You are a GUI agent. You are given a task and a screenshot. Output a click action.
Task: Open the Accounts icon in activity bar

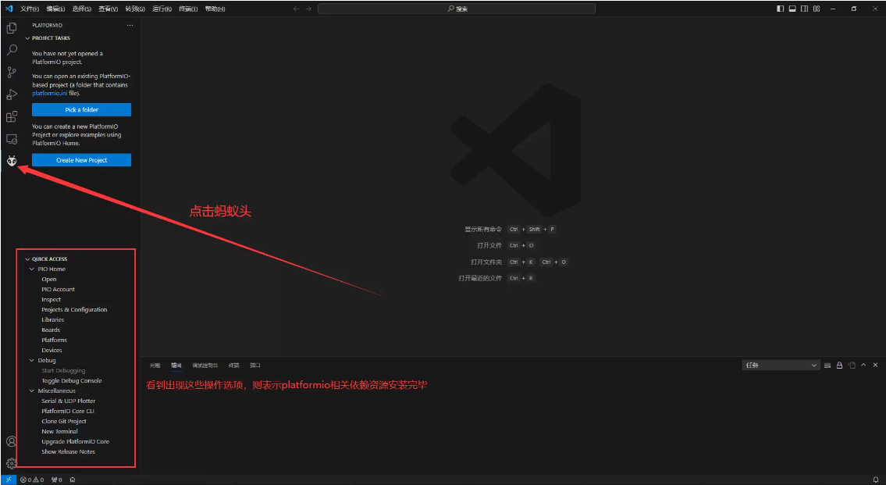coord(11,441)
